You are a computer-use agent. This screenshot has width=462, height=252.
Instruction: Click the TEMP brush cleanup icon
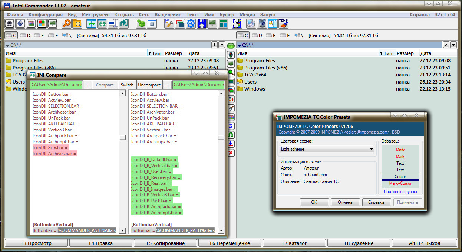point(284,23)
